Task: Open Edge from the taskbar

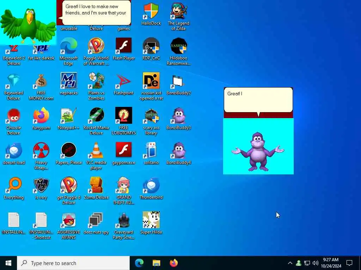Action: 139,263
